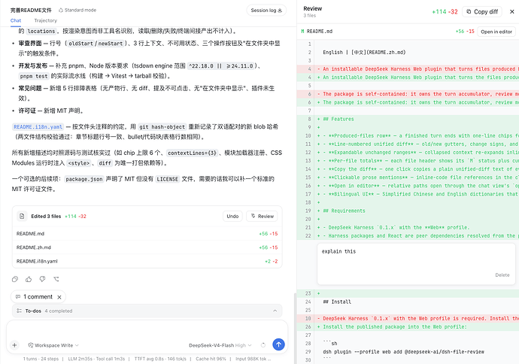
Task: Open README.i18n.yaml in the edited files list
Action: 147,261
